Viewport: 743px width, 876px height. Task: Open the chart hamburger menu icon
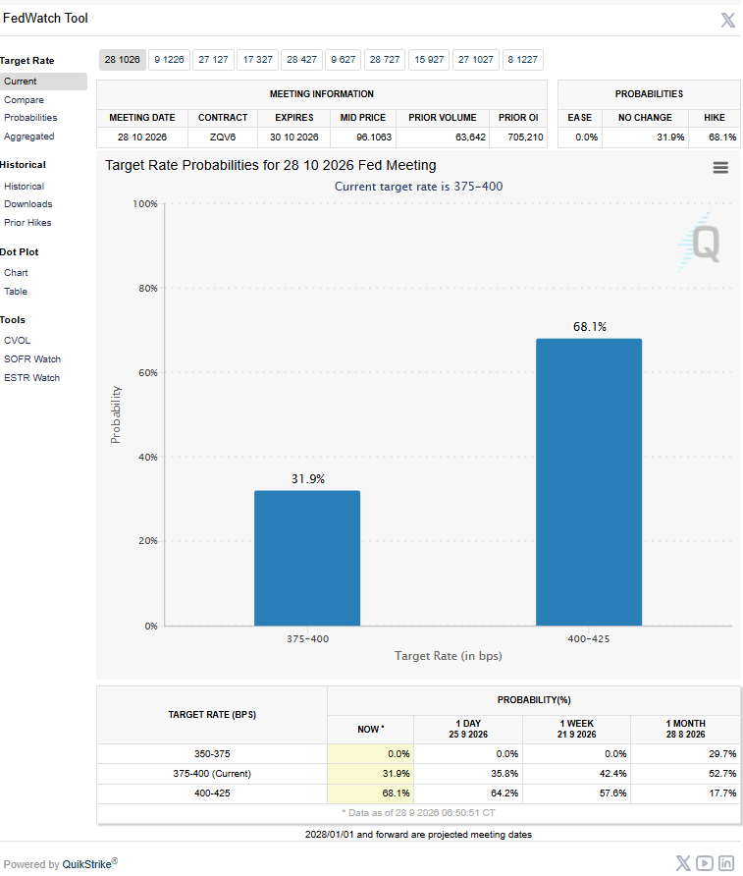[720, 168]
